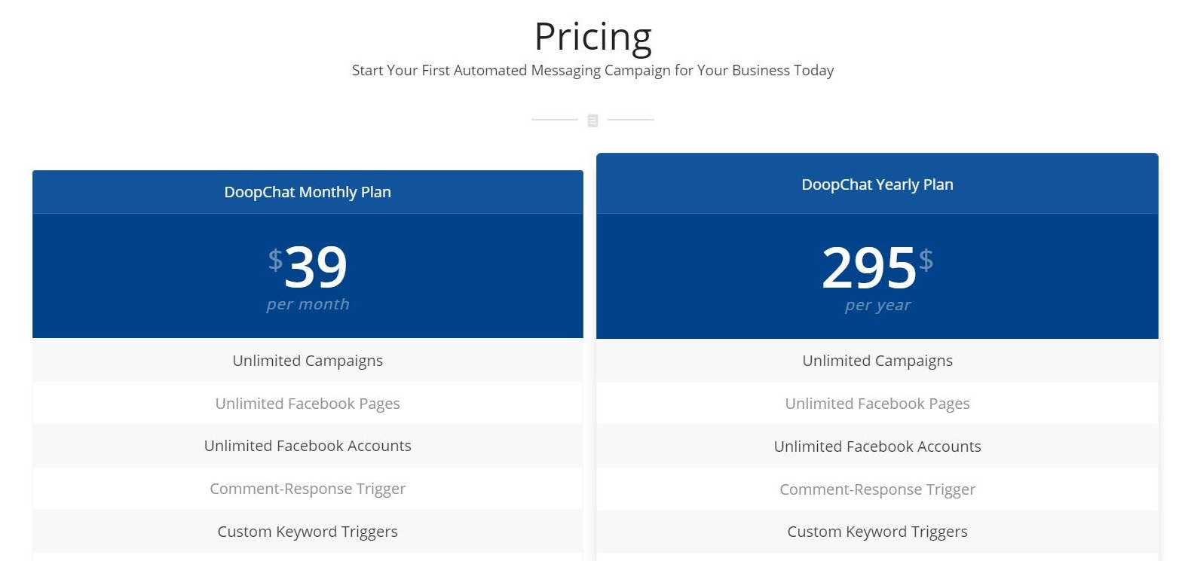Click the 'per year' label
The image size is (1188, 561).
(x=877, y=305)
